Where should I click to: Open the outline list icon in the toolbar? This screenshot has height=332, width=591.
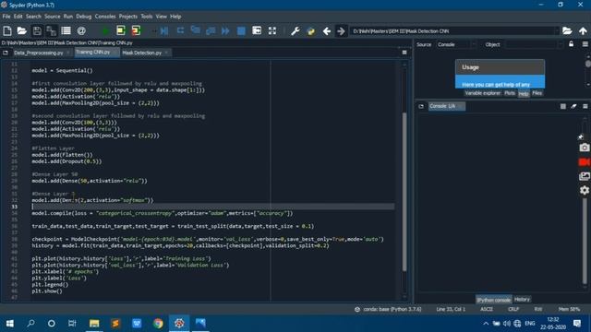click(66, 30)
